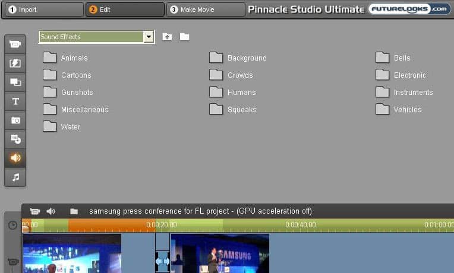Screen dimensions: 454x273
Task: Open the Transitions album lightning icon
Action: click(15, 64)
